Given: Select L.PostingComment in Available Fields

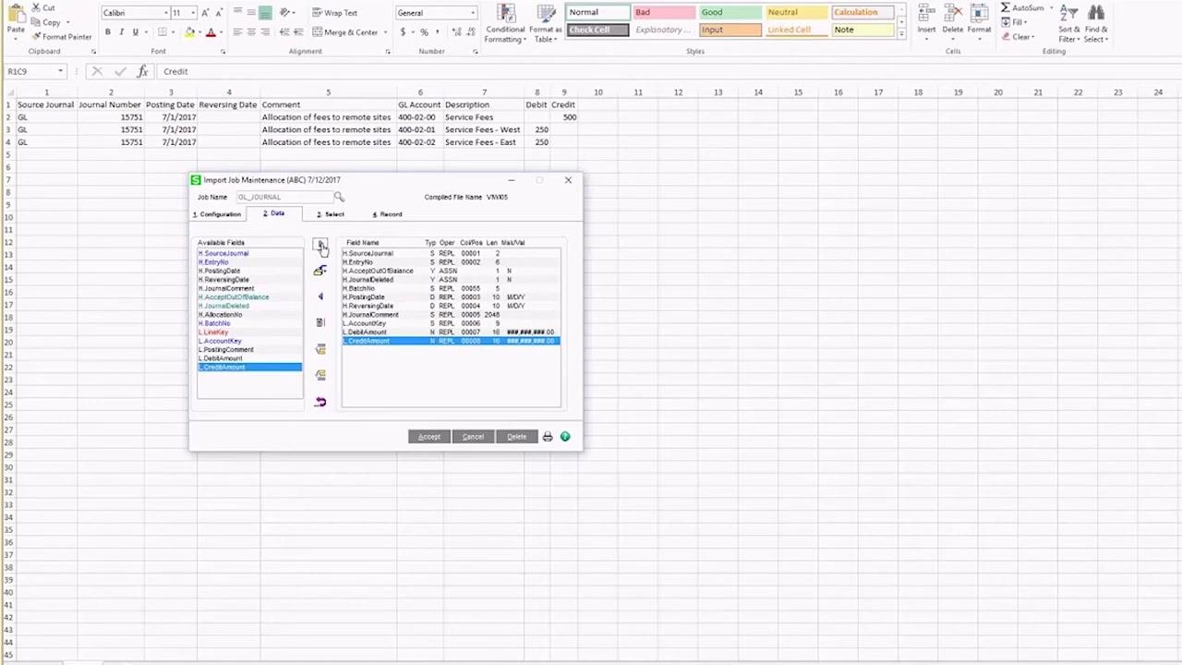Looking at the screenshot, I should pyautogui.click(x=249, y=349).
